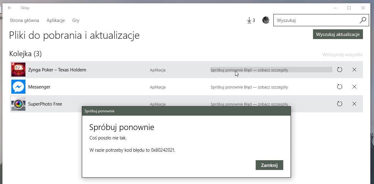The image size is (374, 184).
Task: Close the error dialog with Zamknij
Action: (x=269, y=165)
